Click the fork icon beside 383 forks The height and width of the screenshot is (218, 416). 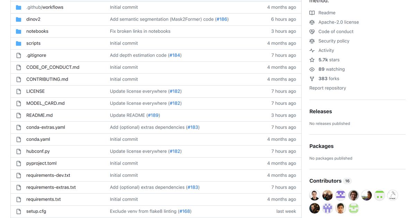[x=312, y=78]
